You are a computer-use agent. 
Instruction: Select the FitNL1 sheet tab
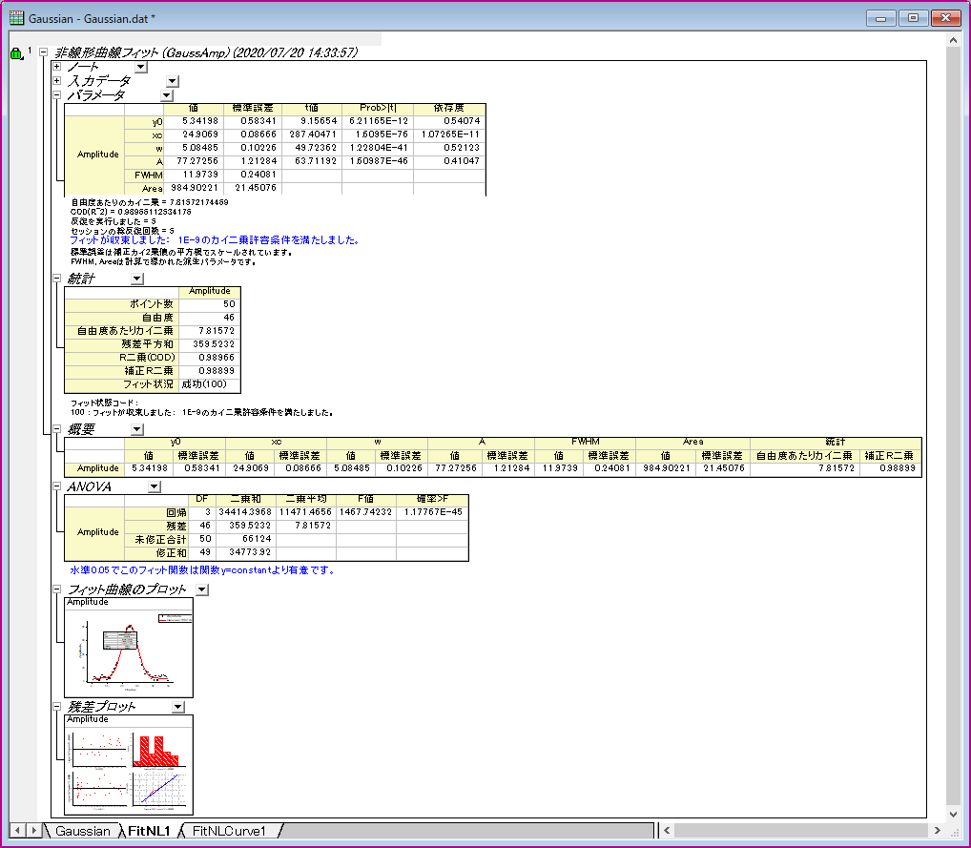(149, 831)
